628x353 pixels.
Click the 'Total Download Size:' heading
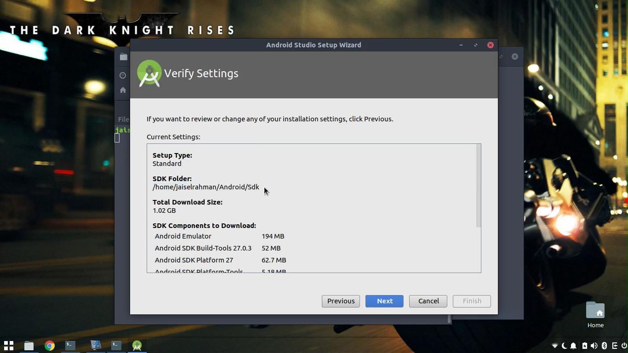tap(188, 202)
